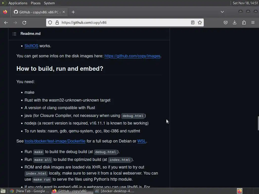View site security padlock info

click(x=57, y=22)
